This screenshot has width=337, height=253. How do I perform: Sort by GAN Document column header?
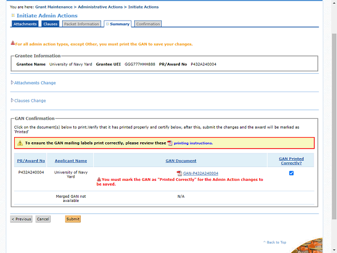[x=181, y=161]
